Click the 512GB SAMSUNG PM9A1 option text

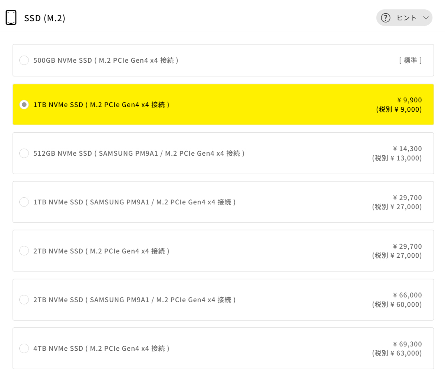tap(139, 153)
